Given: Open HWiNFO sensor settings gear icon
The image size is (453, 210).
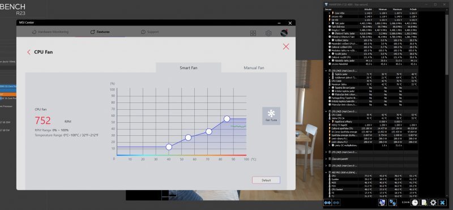Looking at the screenshot, I should 433,203.
